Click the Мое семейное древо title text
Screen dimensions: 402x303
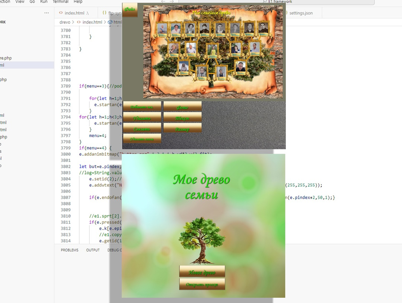click(211, 13)
